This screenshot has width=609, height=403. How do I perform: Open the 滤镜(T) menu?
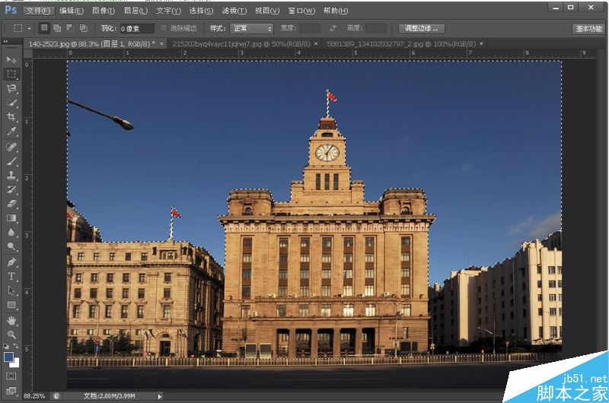[x=234, y=11]
